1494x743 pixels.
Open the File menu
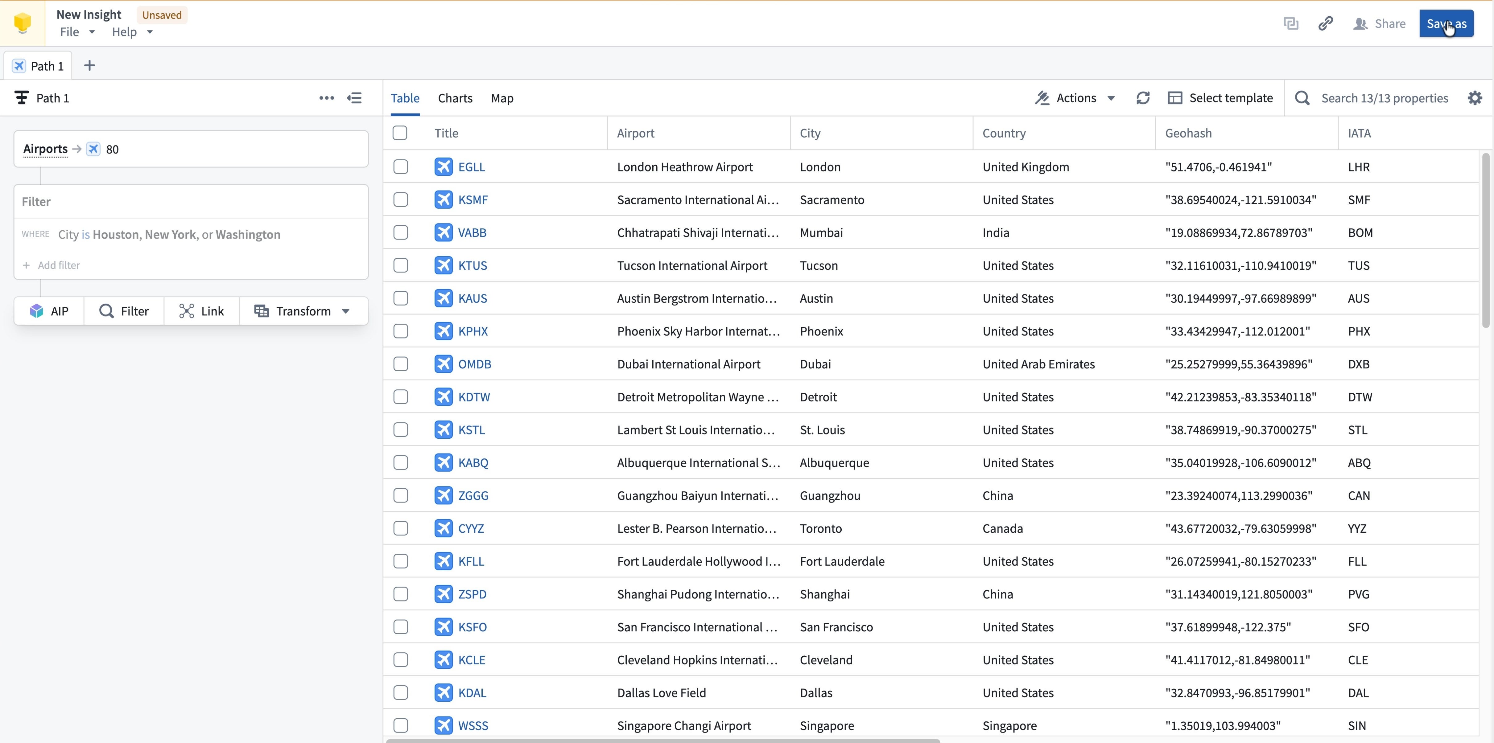[x=76, y=32]
